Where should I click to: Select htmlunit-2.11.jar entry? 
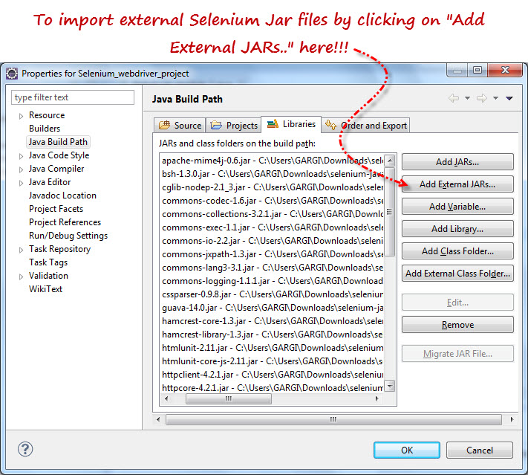tap(273, 348)
